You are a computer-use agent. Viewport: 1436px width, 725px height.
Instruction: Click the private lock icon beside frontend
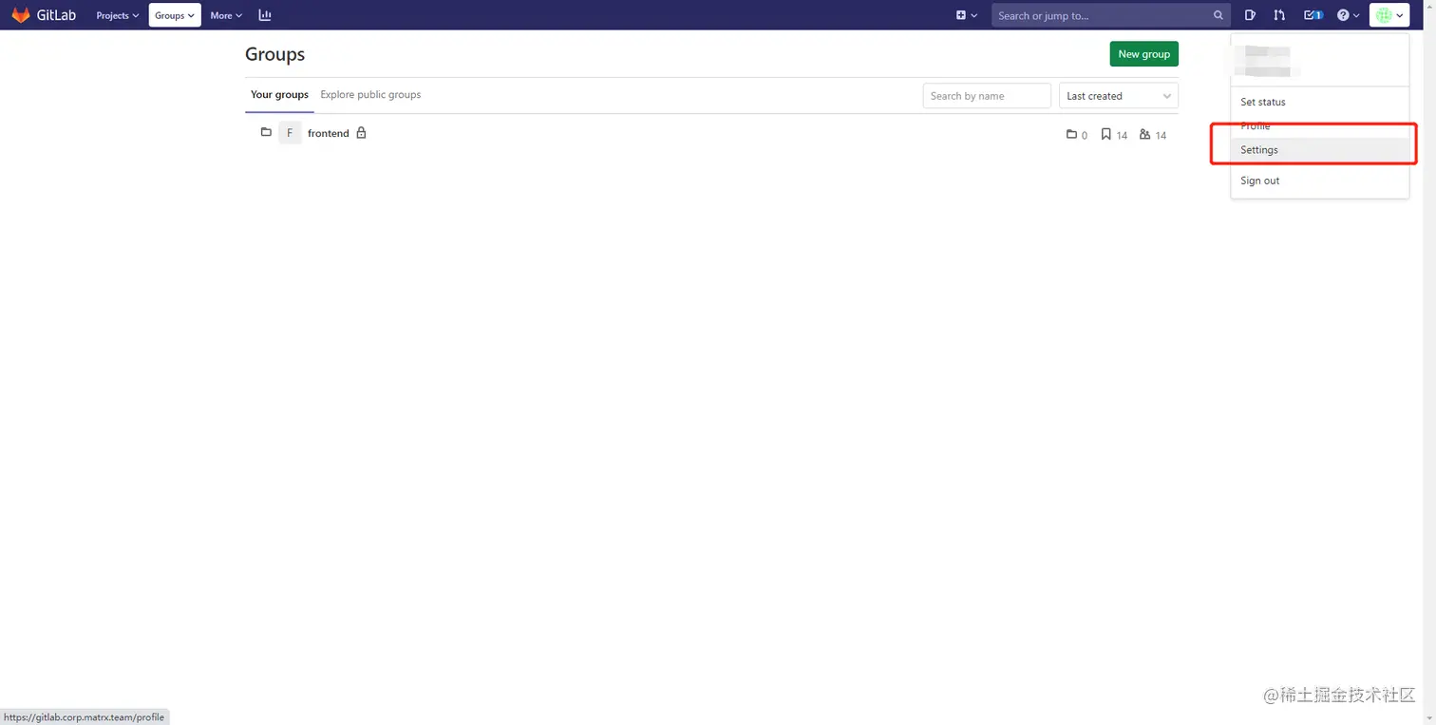(x=362, y=133)
